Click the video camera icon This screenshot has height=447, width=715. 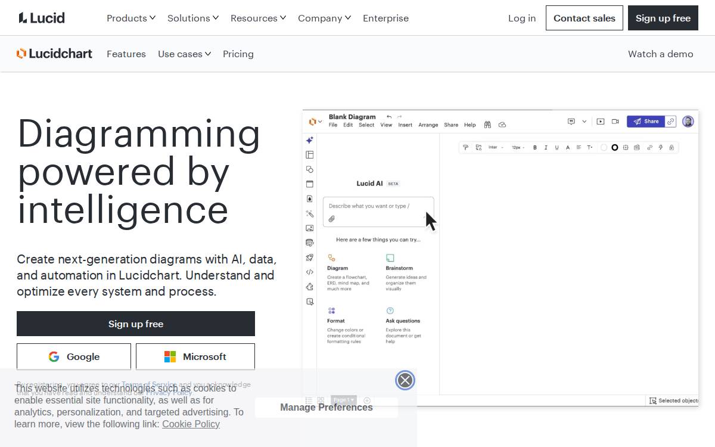point(615,122)
